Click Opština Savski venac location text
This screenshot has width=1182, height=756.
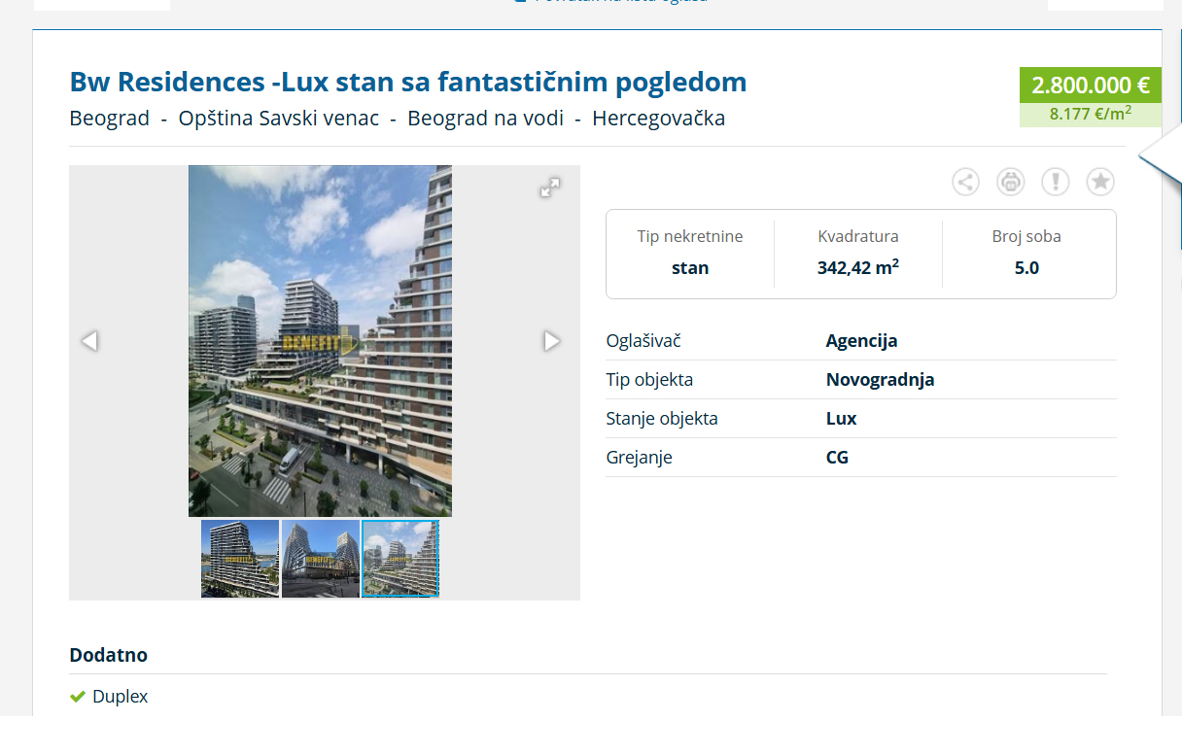pos(279,119)
